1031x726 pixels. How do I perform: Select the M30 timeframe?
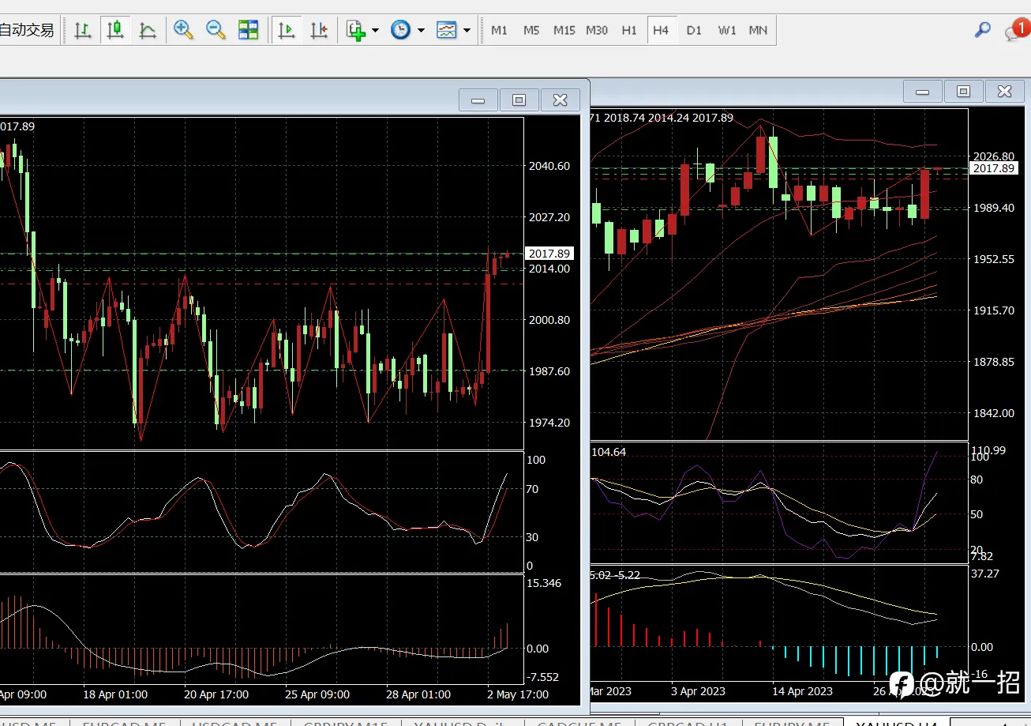[x=597, y=30]
